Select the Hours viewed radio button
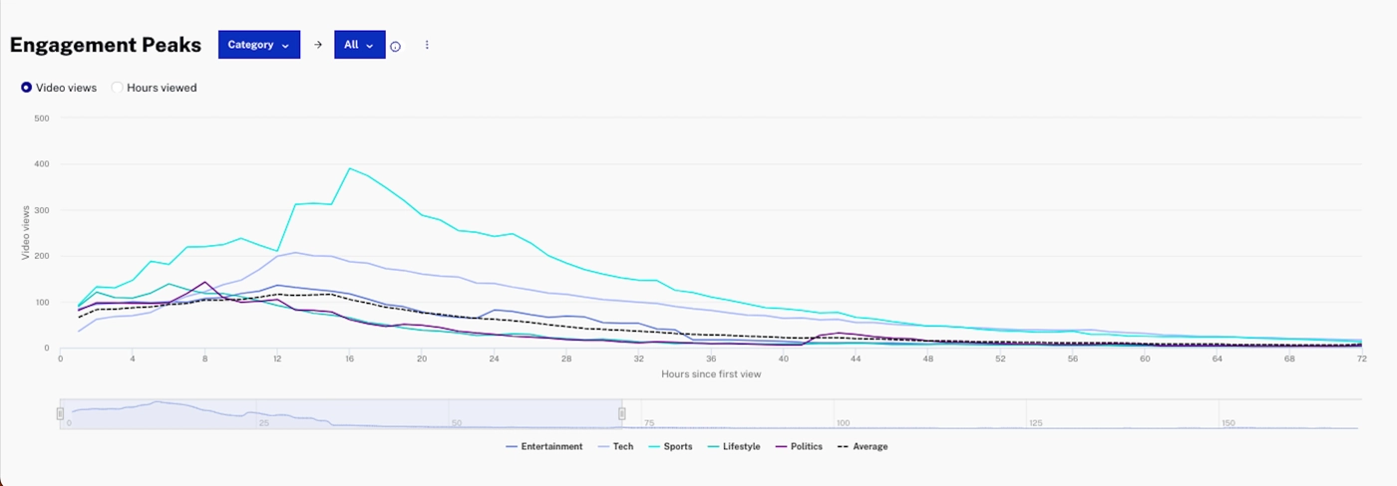1397x486 pixels. coord(117,88)
